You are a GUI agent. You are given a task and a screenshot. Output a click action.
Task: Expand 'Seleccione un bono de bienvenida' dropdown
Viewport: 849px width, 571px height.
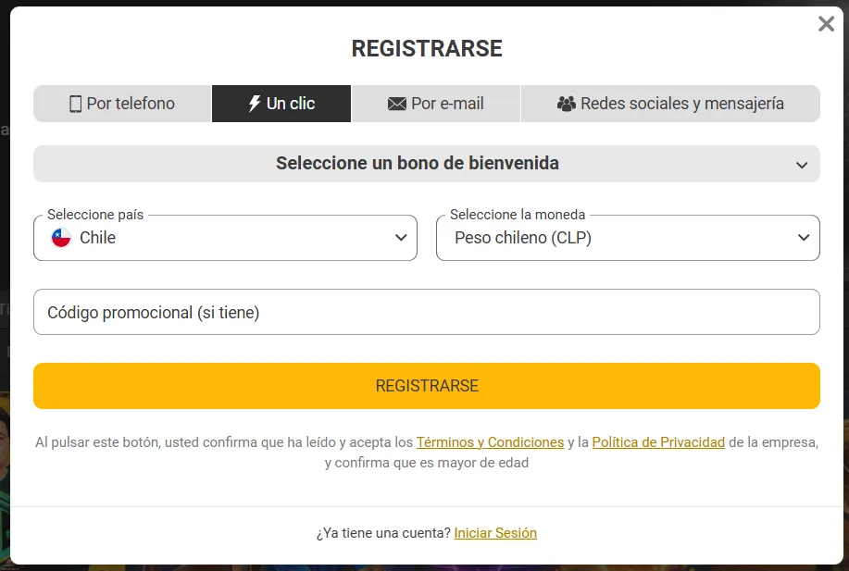click(x=426, y=164)
